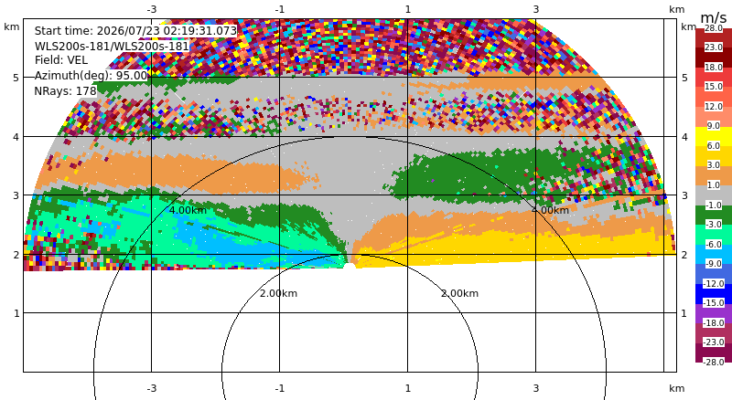Select the -28.0 m/s colorbar label
The width and height of the screenshot is (732, 400).
(714, 362)
